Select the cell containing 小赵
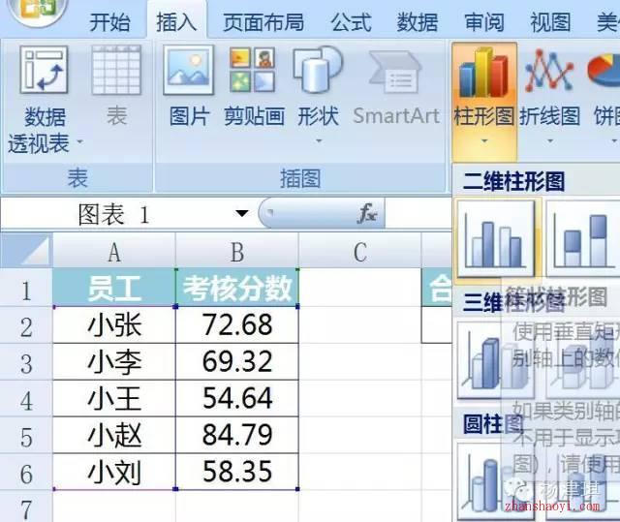 [114, 436]
